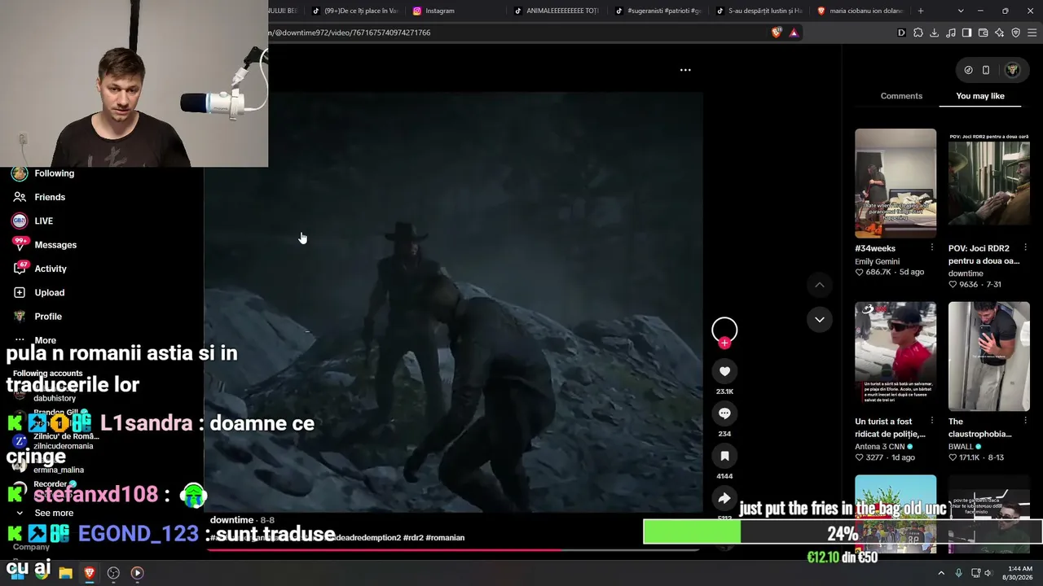
Task: Like the video with the heart icon
Action: [x=724, y=371]
